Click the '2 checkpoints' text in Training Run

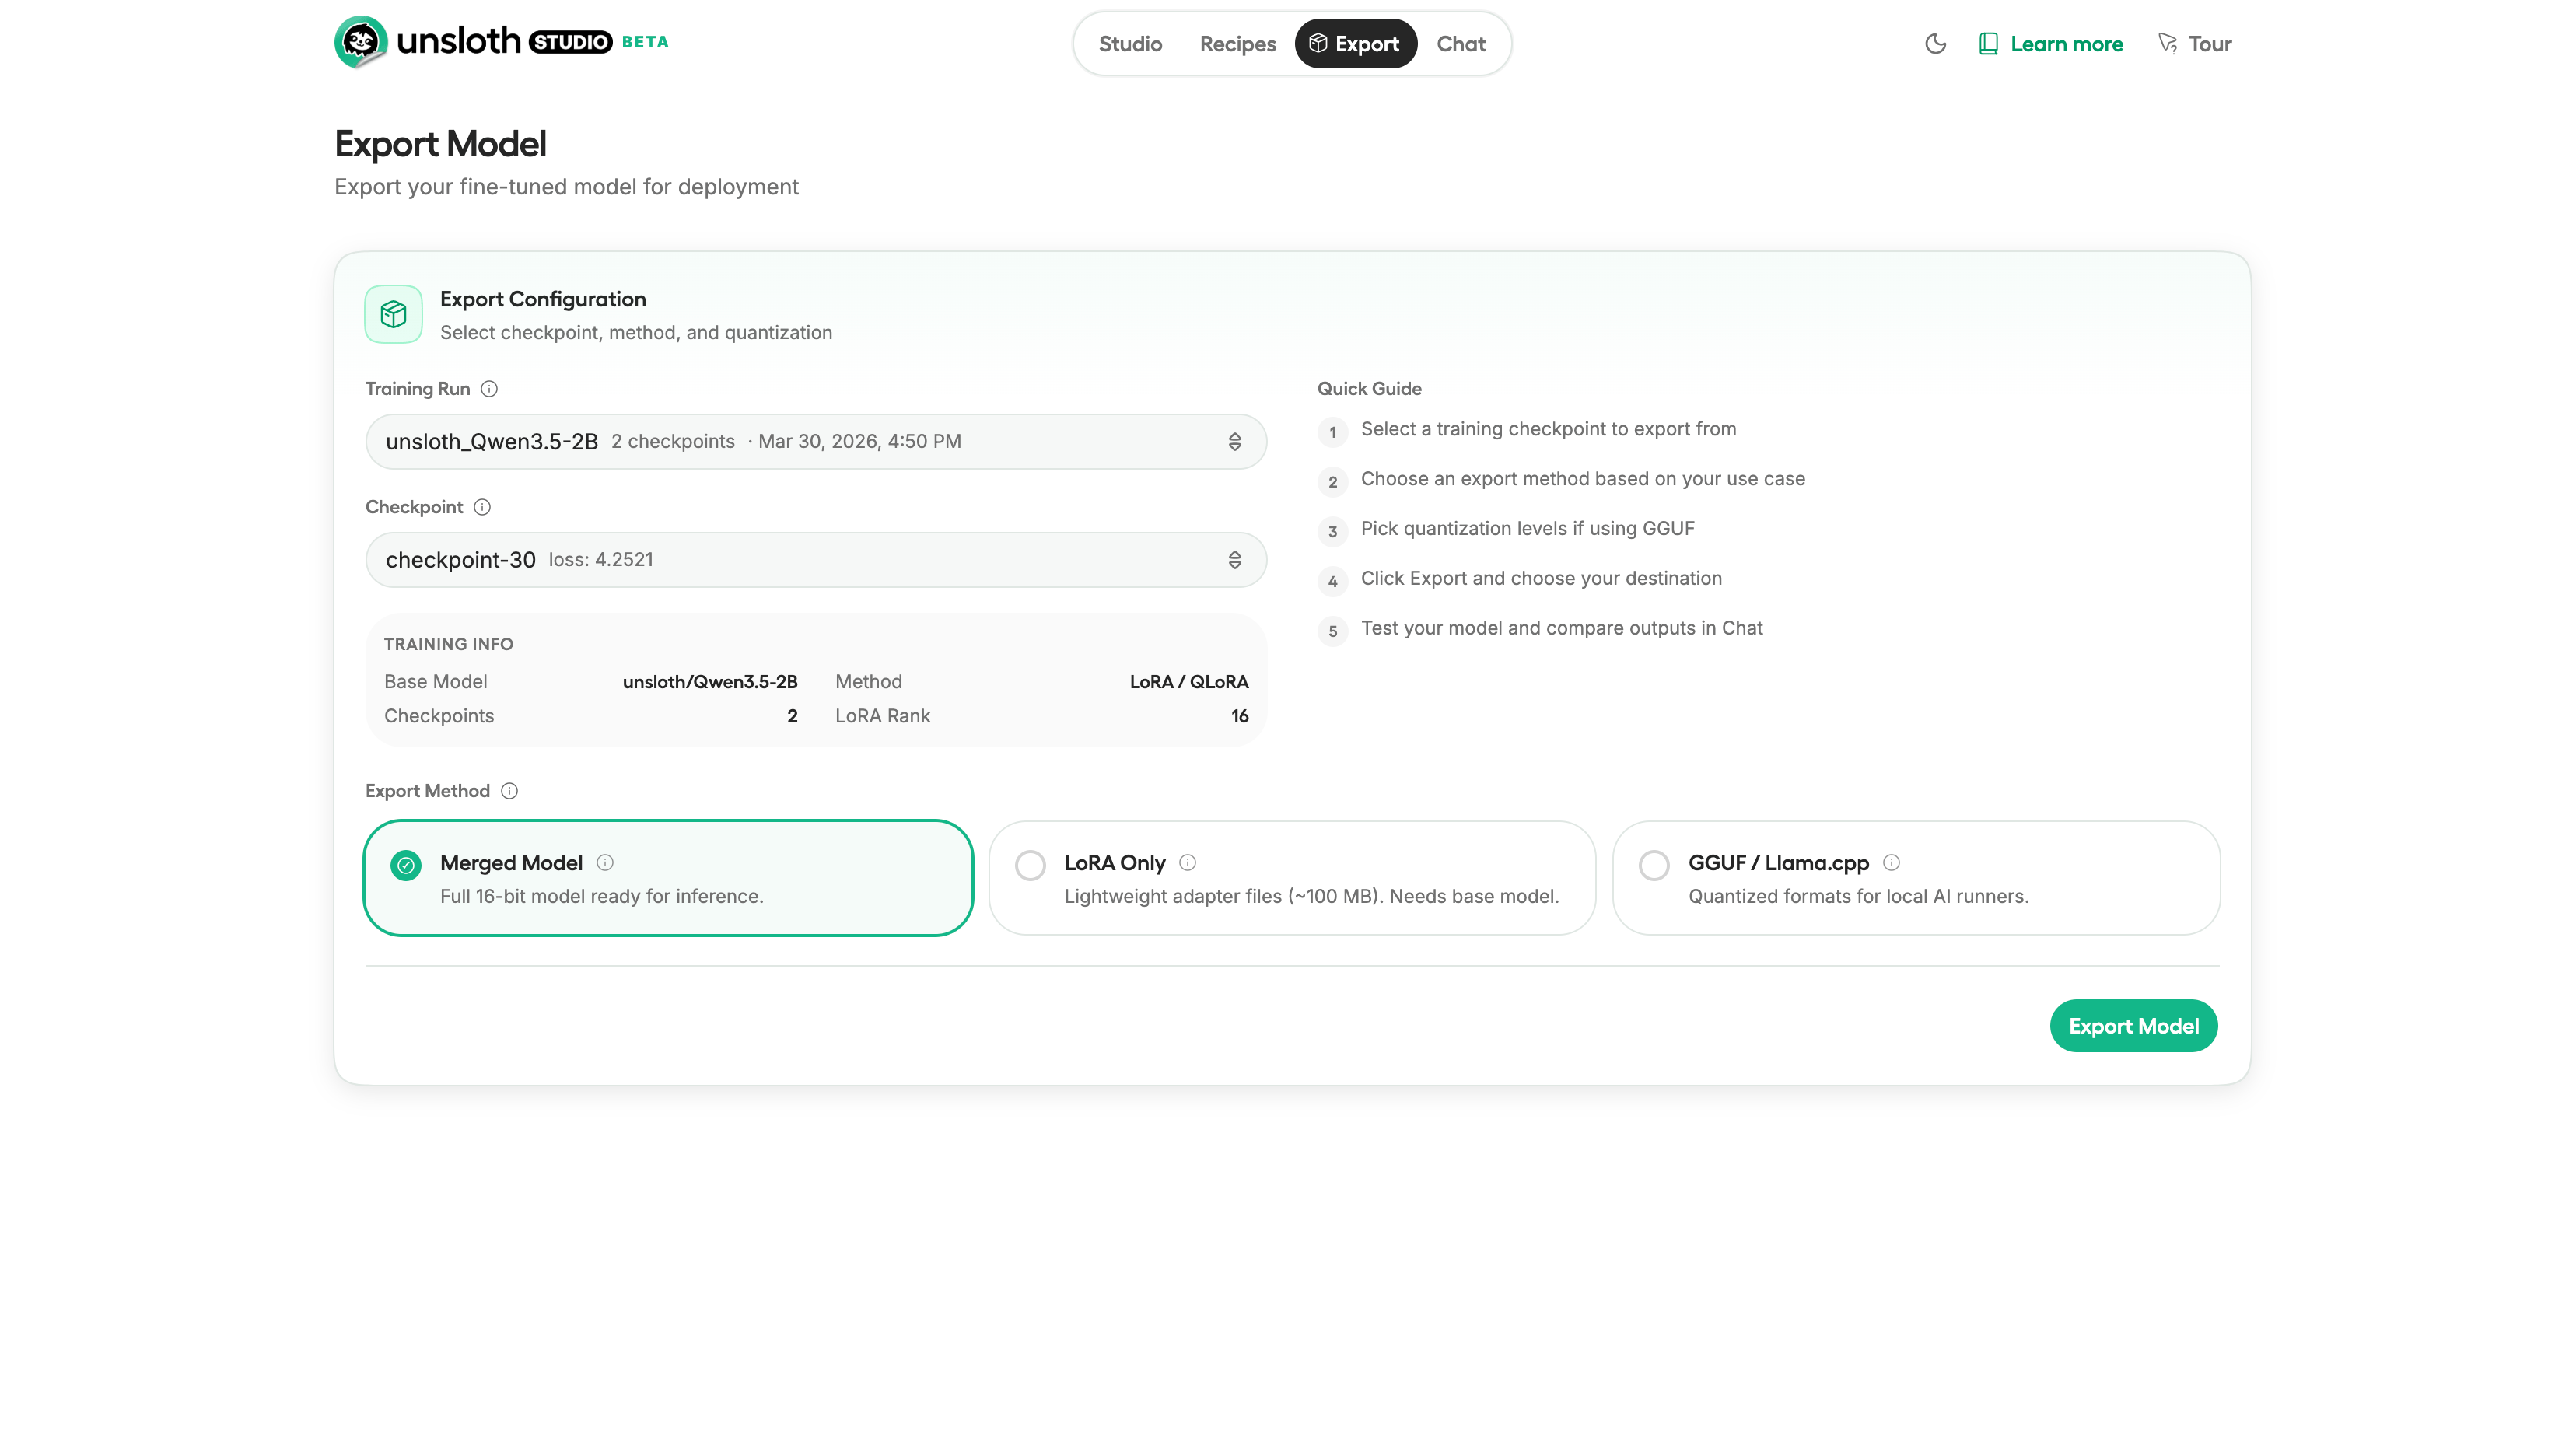673,442
